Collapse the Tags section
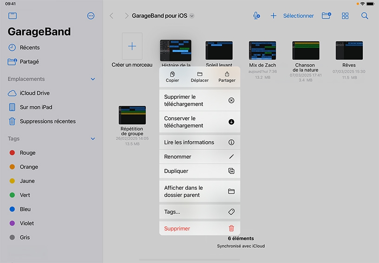The width and height of the screenshot is (379, 263). pyautogui.click(x=93, y=139)
